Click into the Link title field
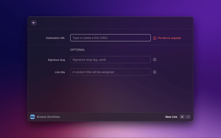Image resolution: width=221 pixels, height=138 pixels. click(110, 72)
